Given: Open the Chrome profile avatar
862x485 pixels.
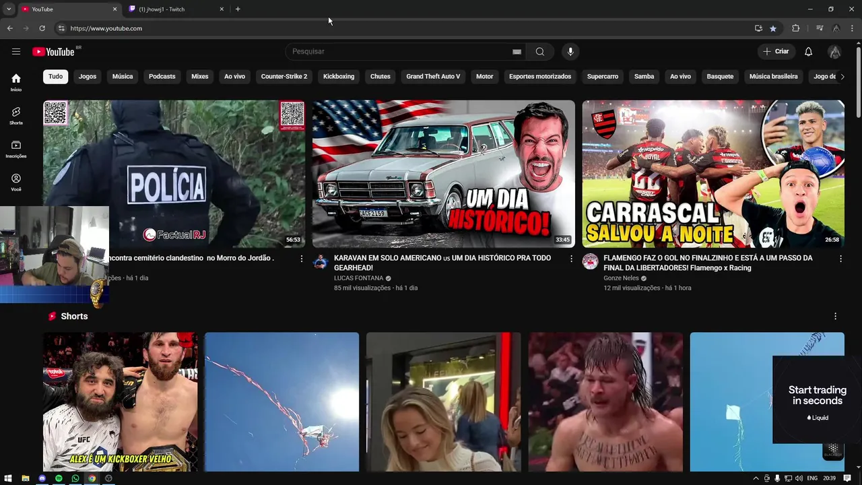Looking at the screenshot, I should pos(836,28).
